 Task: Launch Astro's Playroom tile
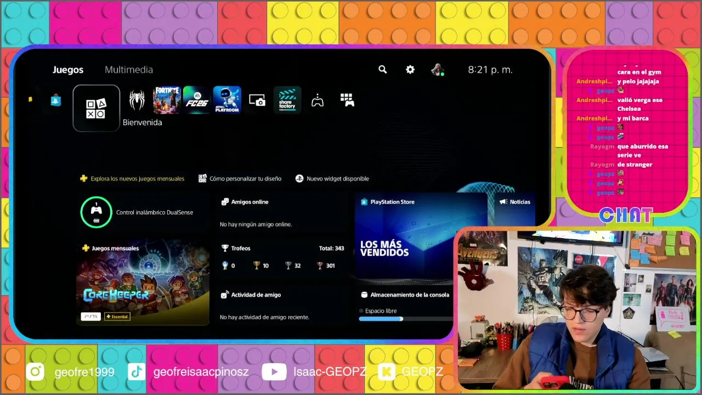(x=227, y=100)
